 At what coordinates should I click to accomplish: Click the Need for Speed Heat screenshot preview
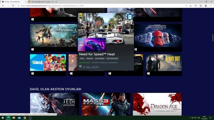tap(106, 29)
